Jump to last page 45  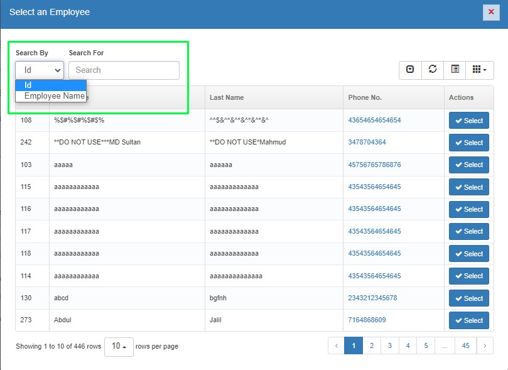point(465,346)
